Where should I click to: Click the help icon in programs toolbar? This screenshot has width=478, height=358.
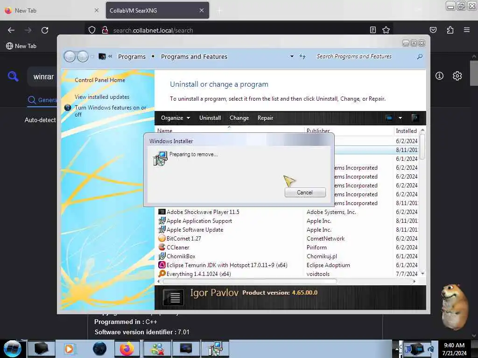pos(415,118)
